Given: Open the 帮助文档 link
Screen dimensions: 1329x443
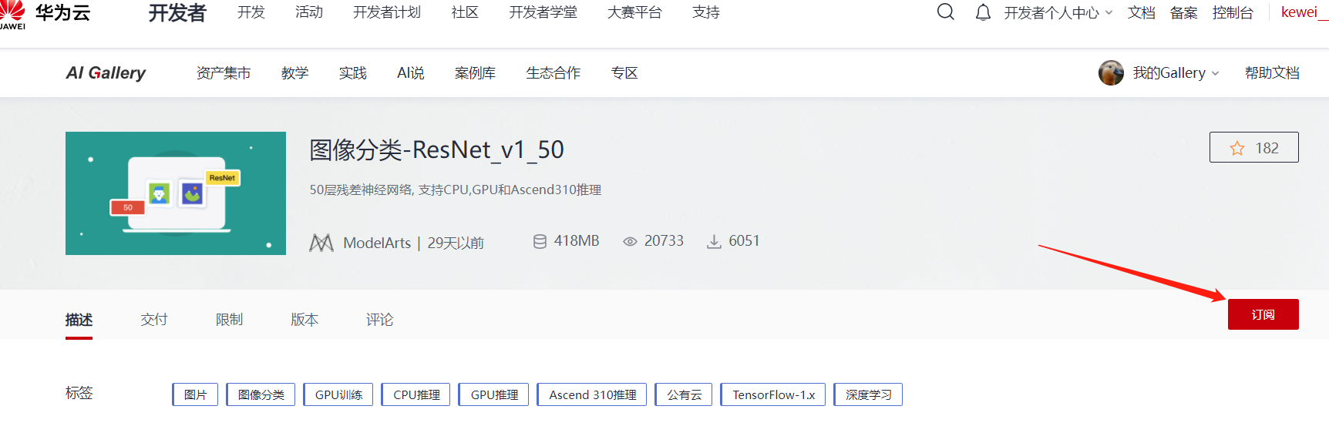Looking at the screenshot, I should coord(1272,73).
